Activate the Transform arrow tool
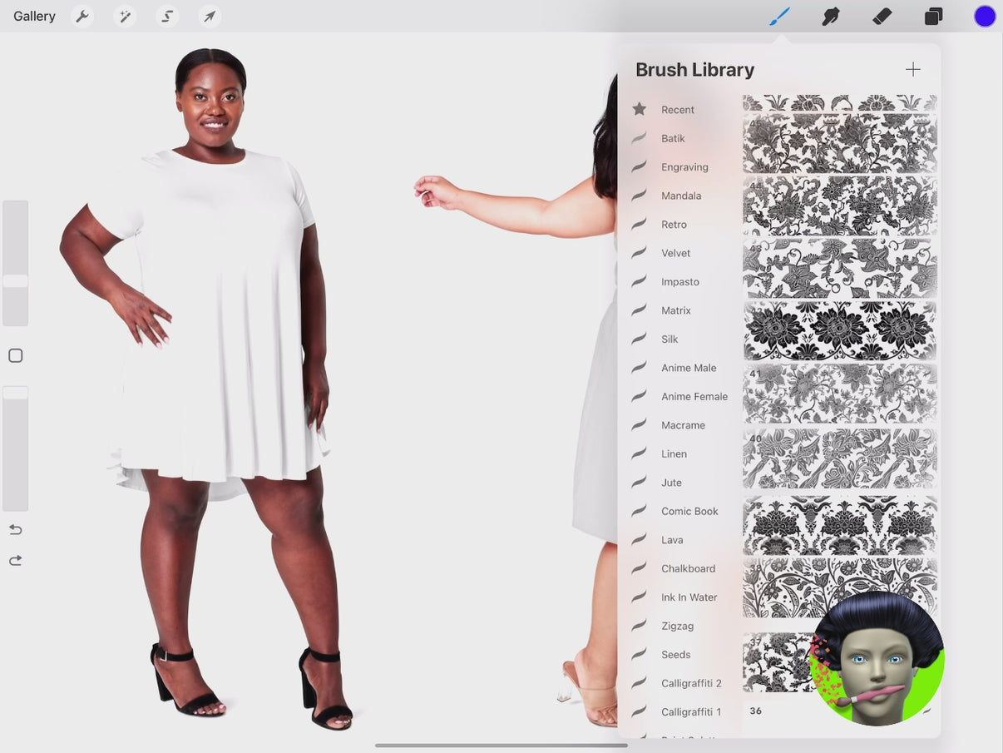Screen dimensions: 1003x753 210,17
